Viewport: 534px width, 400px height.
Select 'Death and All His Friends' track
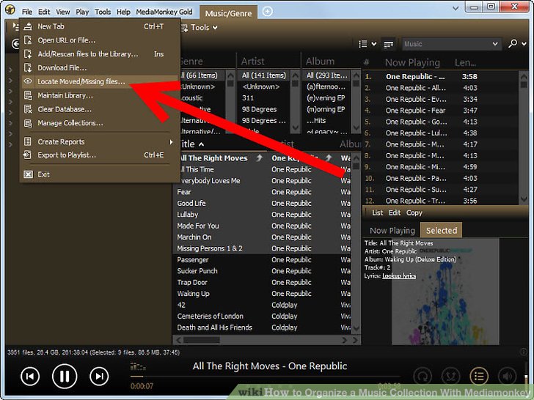click(x=262, y=327)
